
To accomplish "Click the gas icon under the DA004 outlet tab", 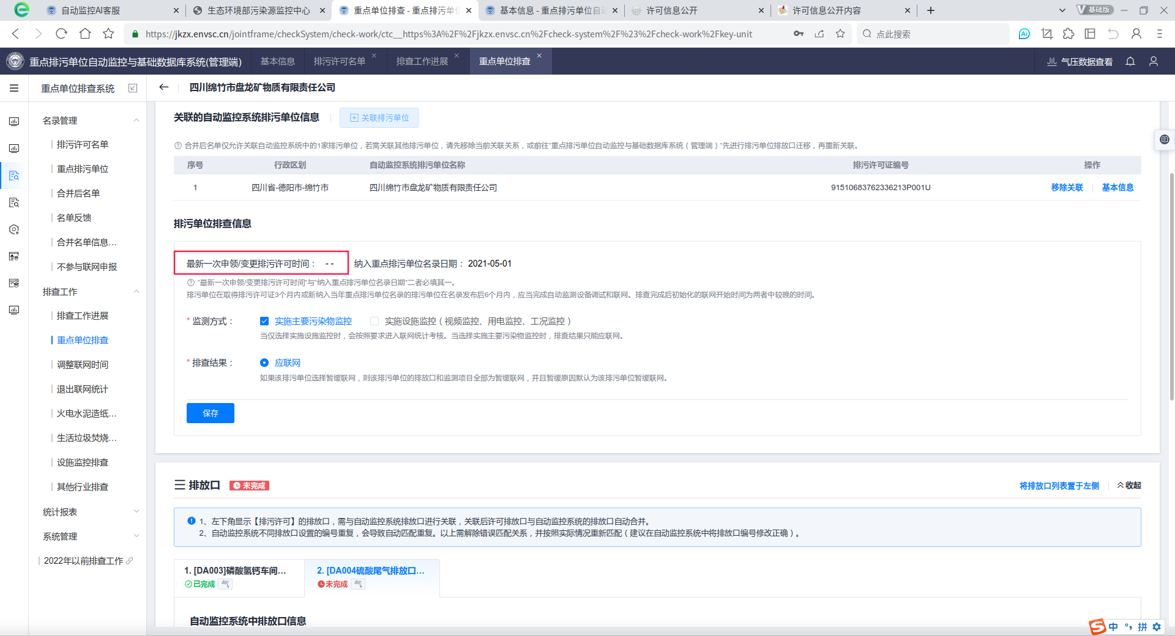I will [359, 584].
